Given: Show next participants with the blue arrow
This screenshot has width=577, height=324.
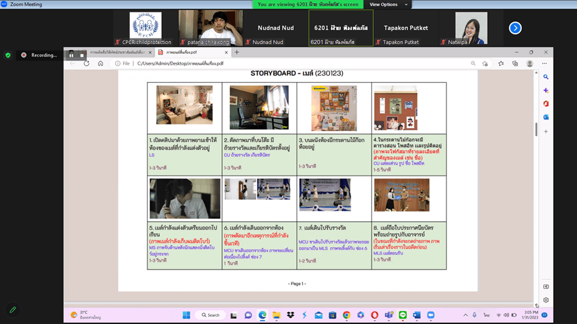Looking at the screenshot, I should [x=515, y=28].
